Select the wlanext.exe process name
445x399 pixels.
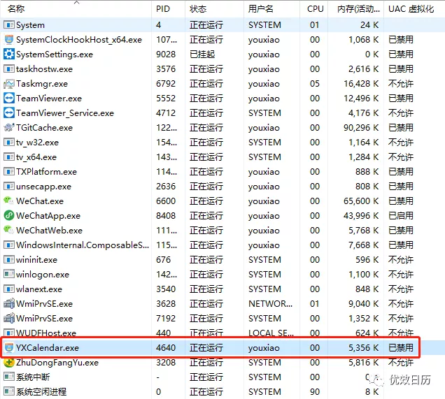39,289
